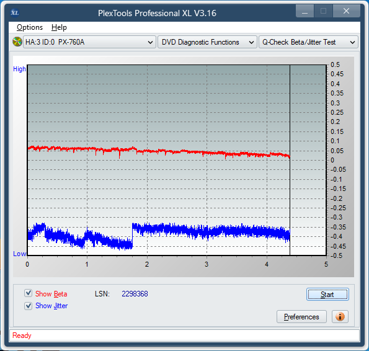Open the Options menu

[x=30, y=27]
